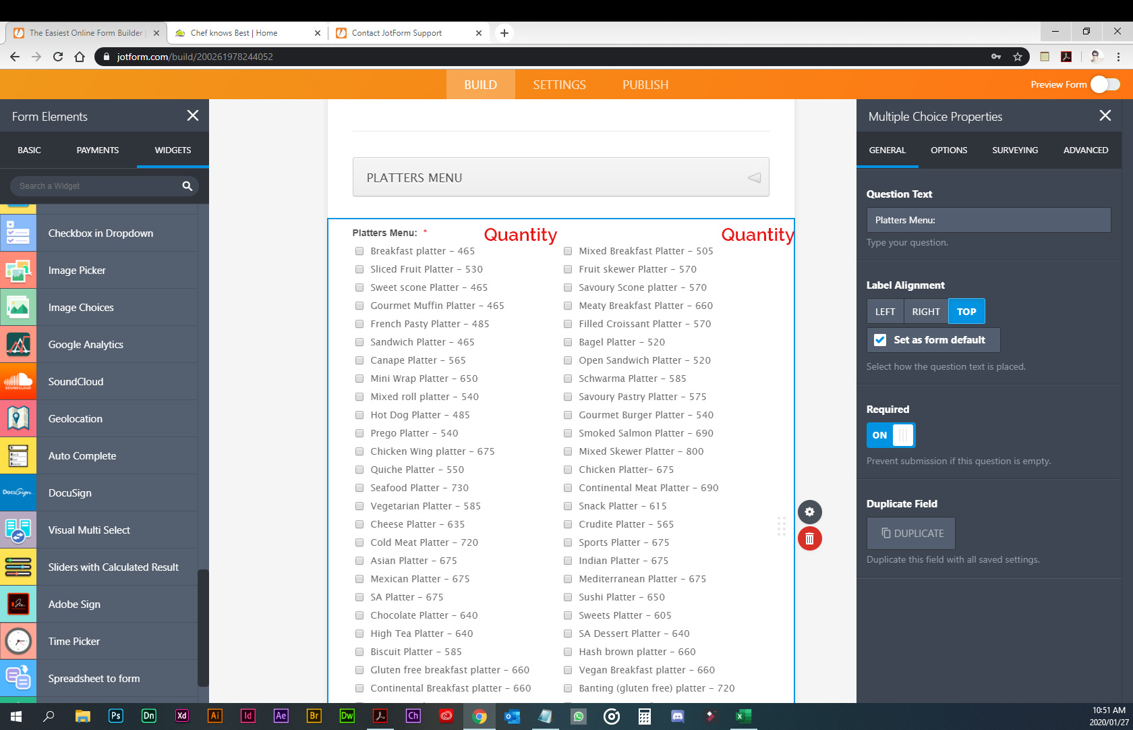
Task: Click the field properties gear icon
Action: (x=809, y=512)
